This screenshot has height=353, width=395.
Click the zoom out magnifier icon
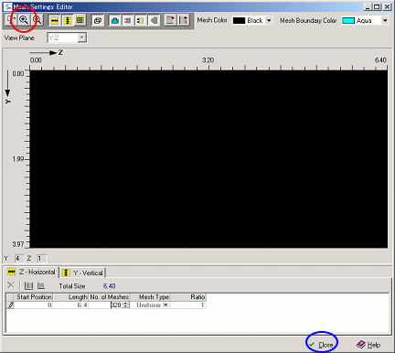click(x=37, y=20)
